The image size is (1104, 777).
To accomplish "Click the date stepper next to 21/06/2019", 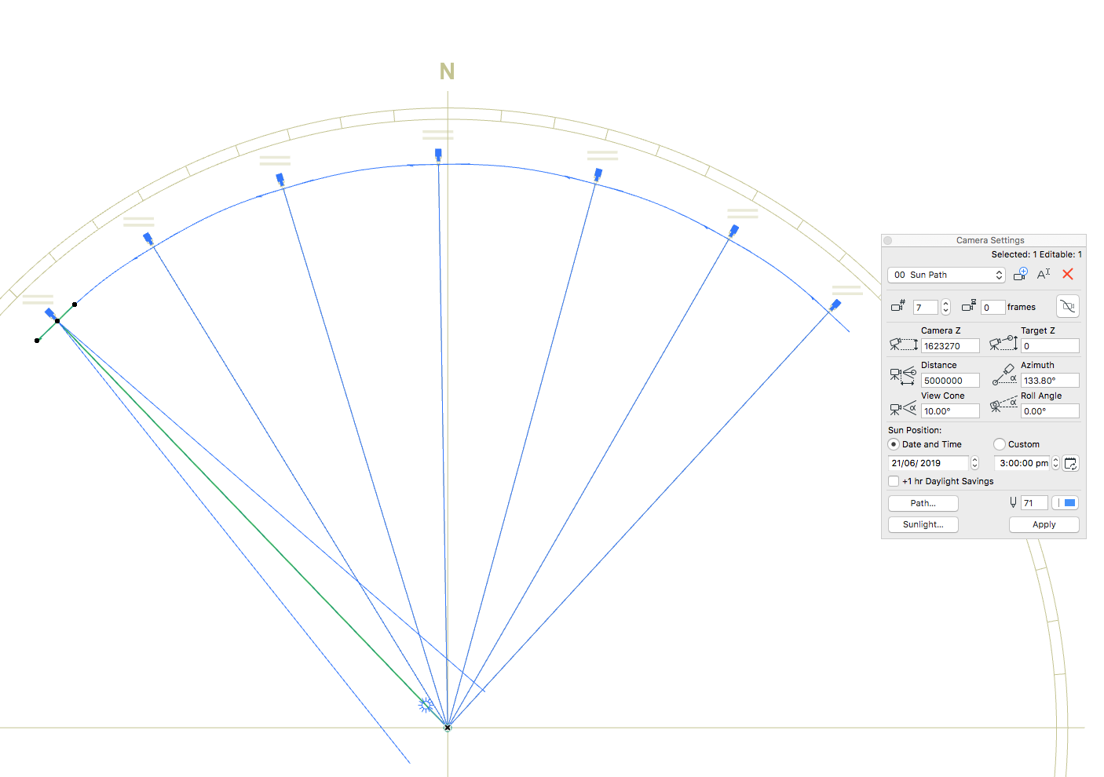I will click(x=974, y=463).
